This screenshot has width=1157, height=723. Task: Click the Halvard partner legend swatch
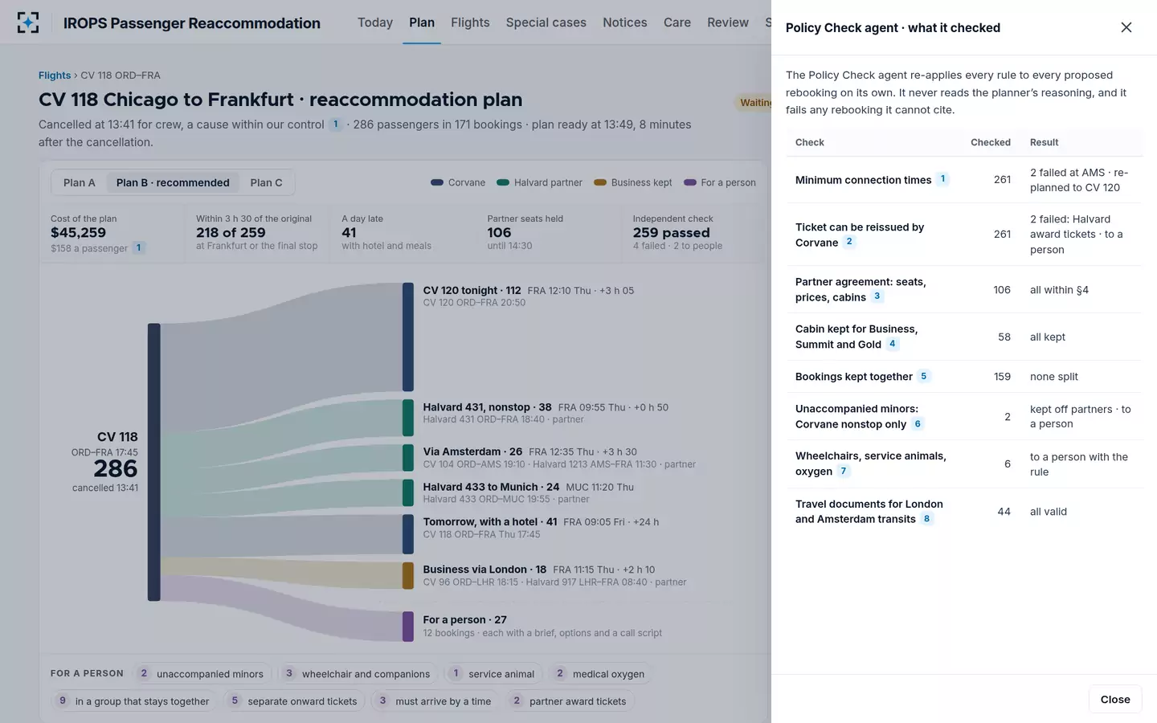point(503,182)
